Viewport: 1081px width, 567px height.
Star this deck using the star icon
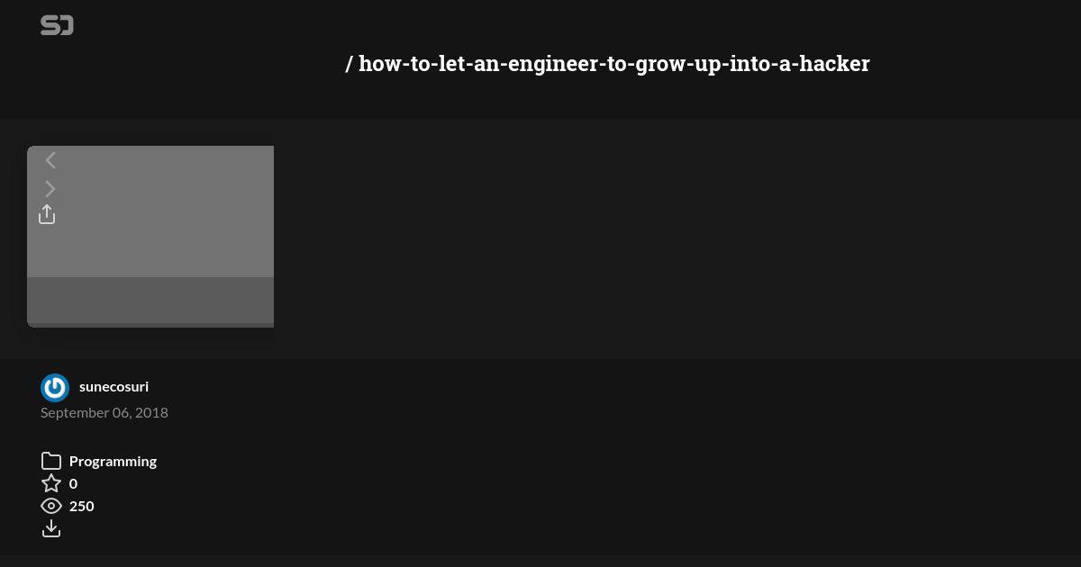pyautogui.click(x=51, y=483)
